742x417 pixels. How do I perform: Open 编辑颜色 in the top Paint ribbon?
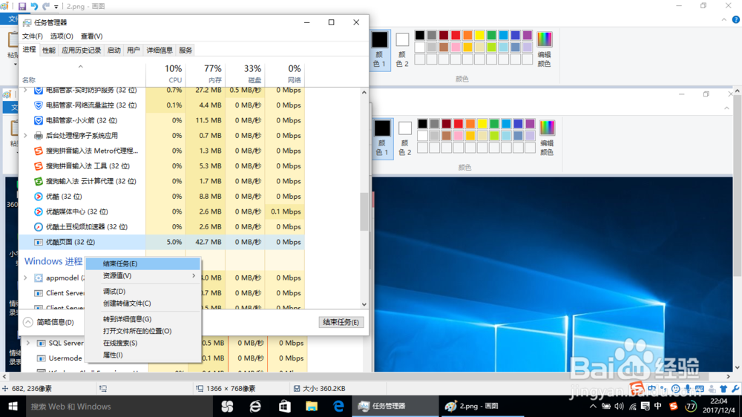point(544,49)
